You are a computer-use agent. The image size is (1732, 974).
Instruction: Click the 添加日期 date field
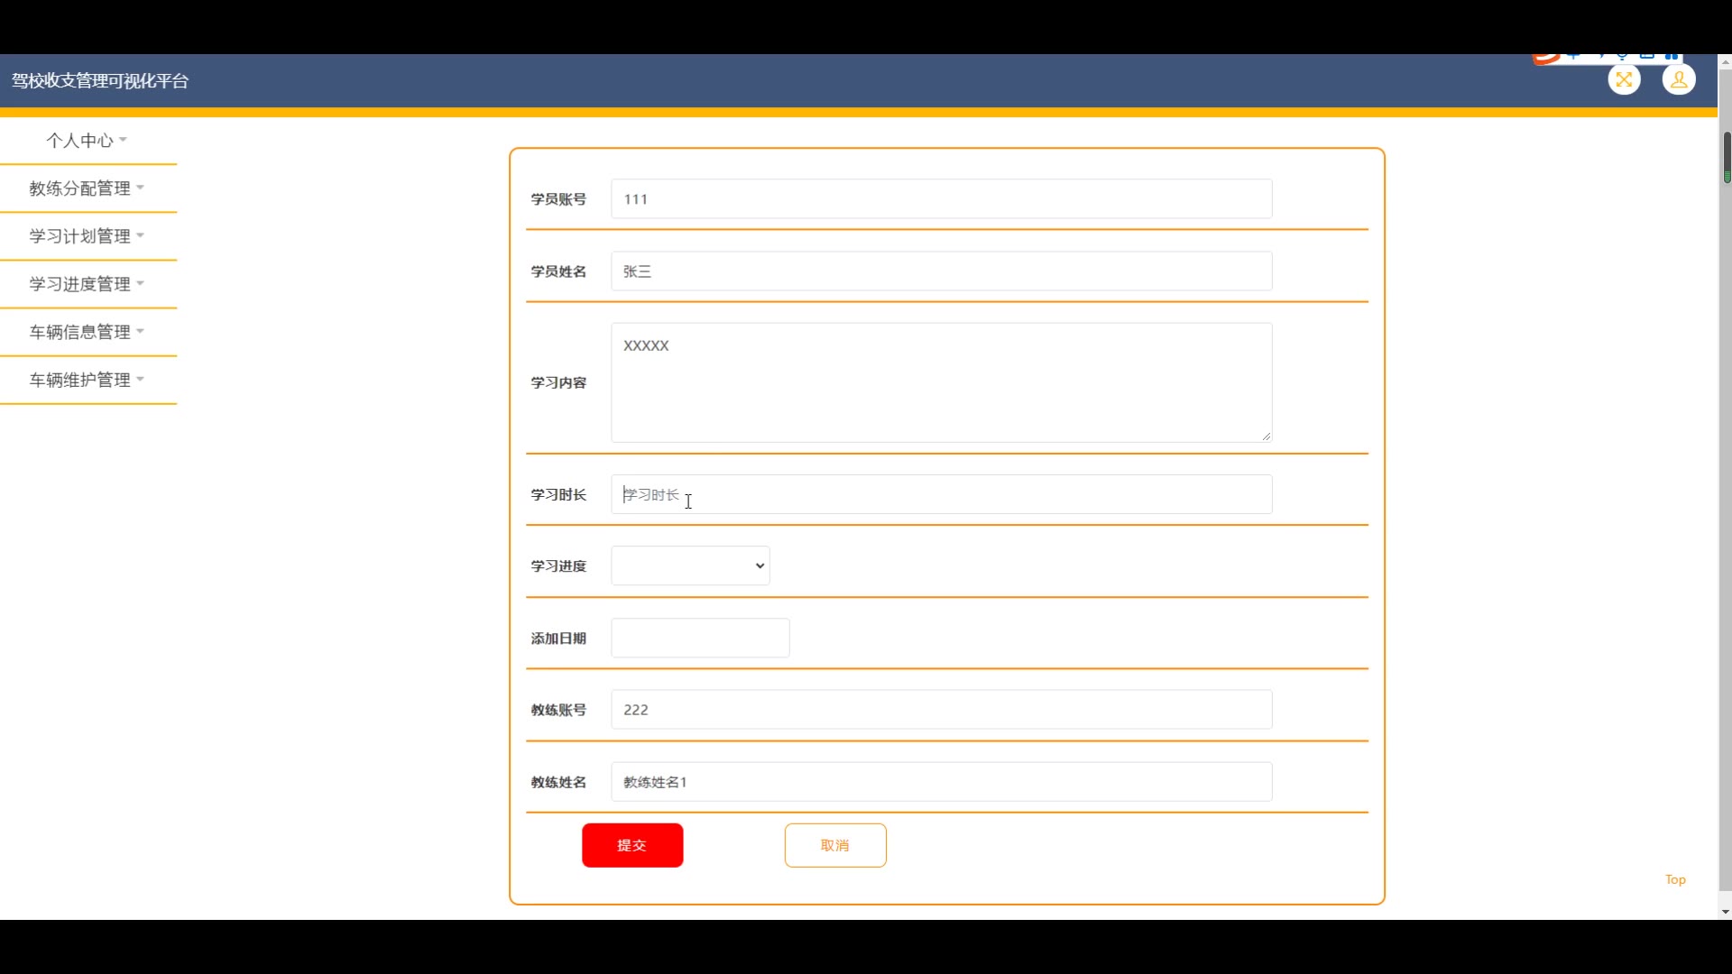700,638
